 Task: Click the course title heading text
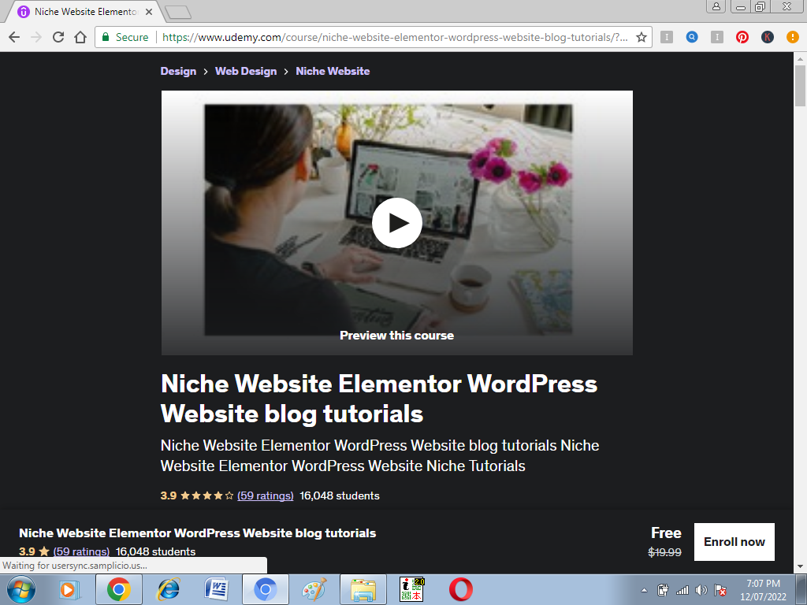pos(379,398)
